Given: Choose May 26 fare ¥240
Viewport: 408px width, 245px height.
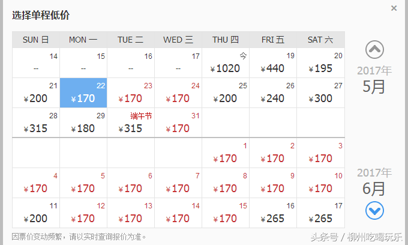Looking at the screenshot, I should click(273, 92).
